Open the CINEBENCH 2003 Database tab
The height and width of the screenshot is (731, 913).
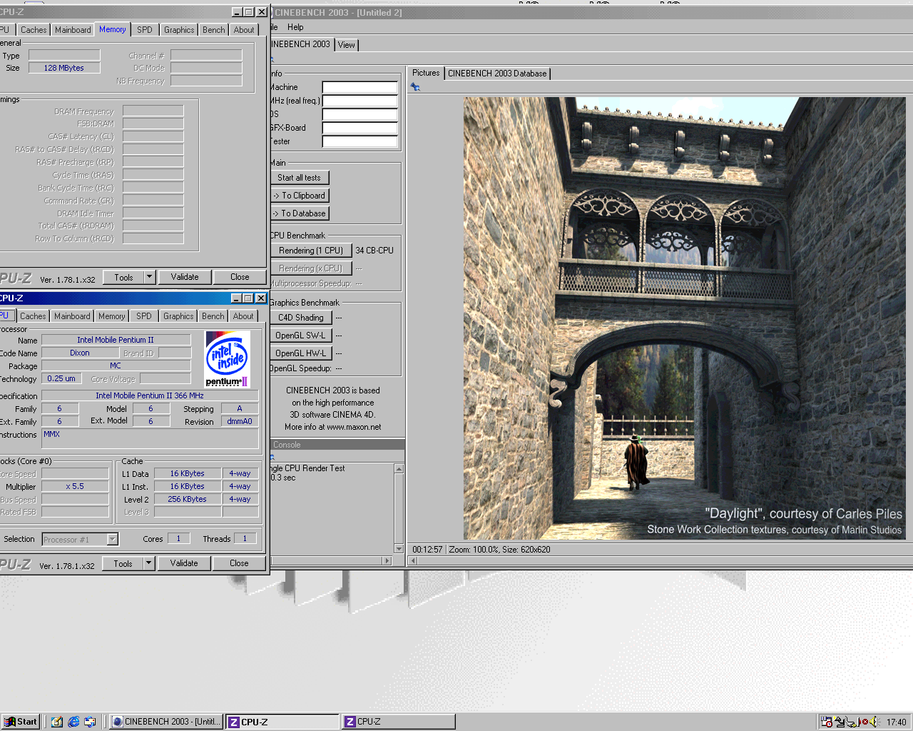click(x=497, y=74)
